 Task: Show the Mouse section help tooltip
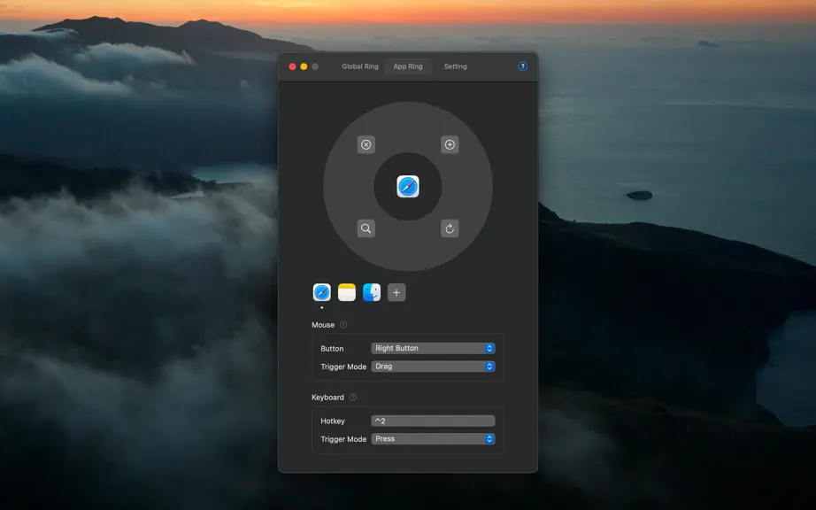coord(343,325)
